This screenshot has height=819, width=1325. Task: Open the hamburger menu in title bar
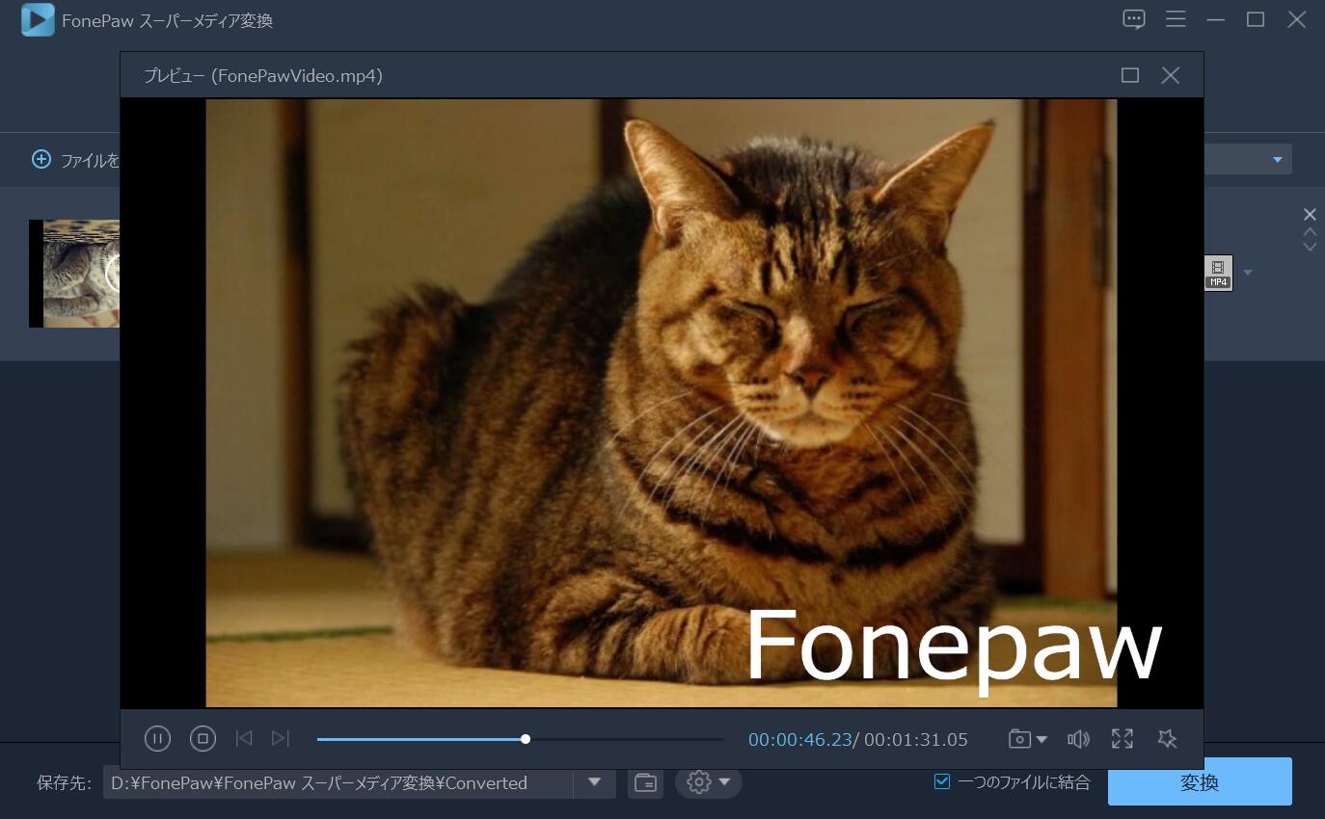pos(1176,19)
